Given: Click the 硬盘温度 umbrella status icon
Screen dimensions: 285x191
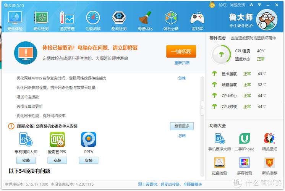Looking at the screenshot, I should pyautogui.click(x=214, y=84).
